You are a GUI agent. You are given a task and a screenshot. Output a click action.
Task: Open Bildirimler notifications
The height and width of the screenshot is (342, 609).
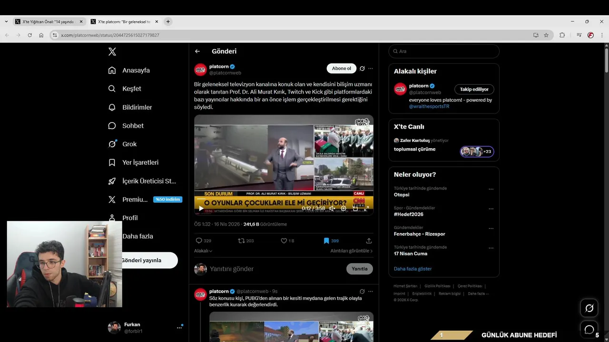point(130,107)
